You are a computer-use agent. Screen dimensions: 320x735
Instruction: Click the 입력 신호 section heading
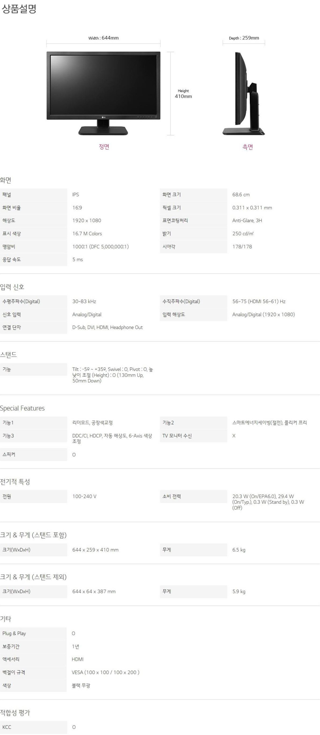pos(12,287)
